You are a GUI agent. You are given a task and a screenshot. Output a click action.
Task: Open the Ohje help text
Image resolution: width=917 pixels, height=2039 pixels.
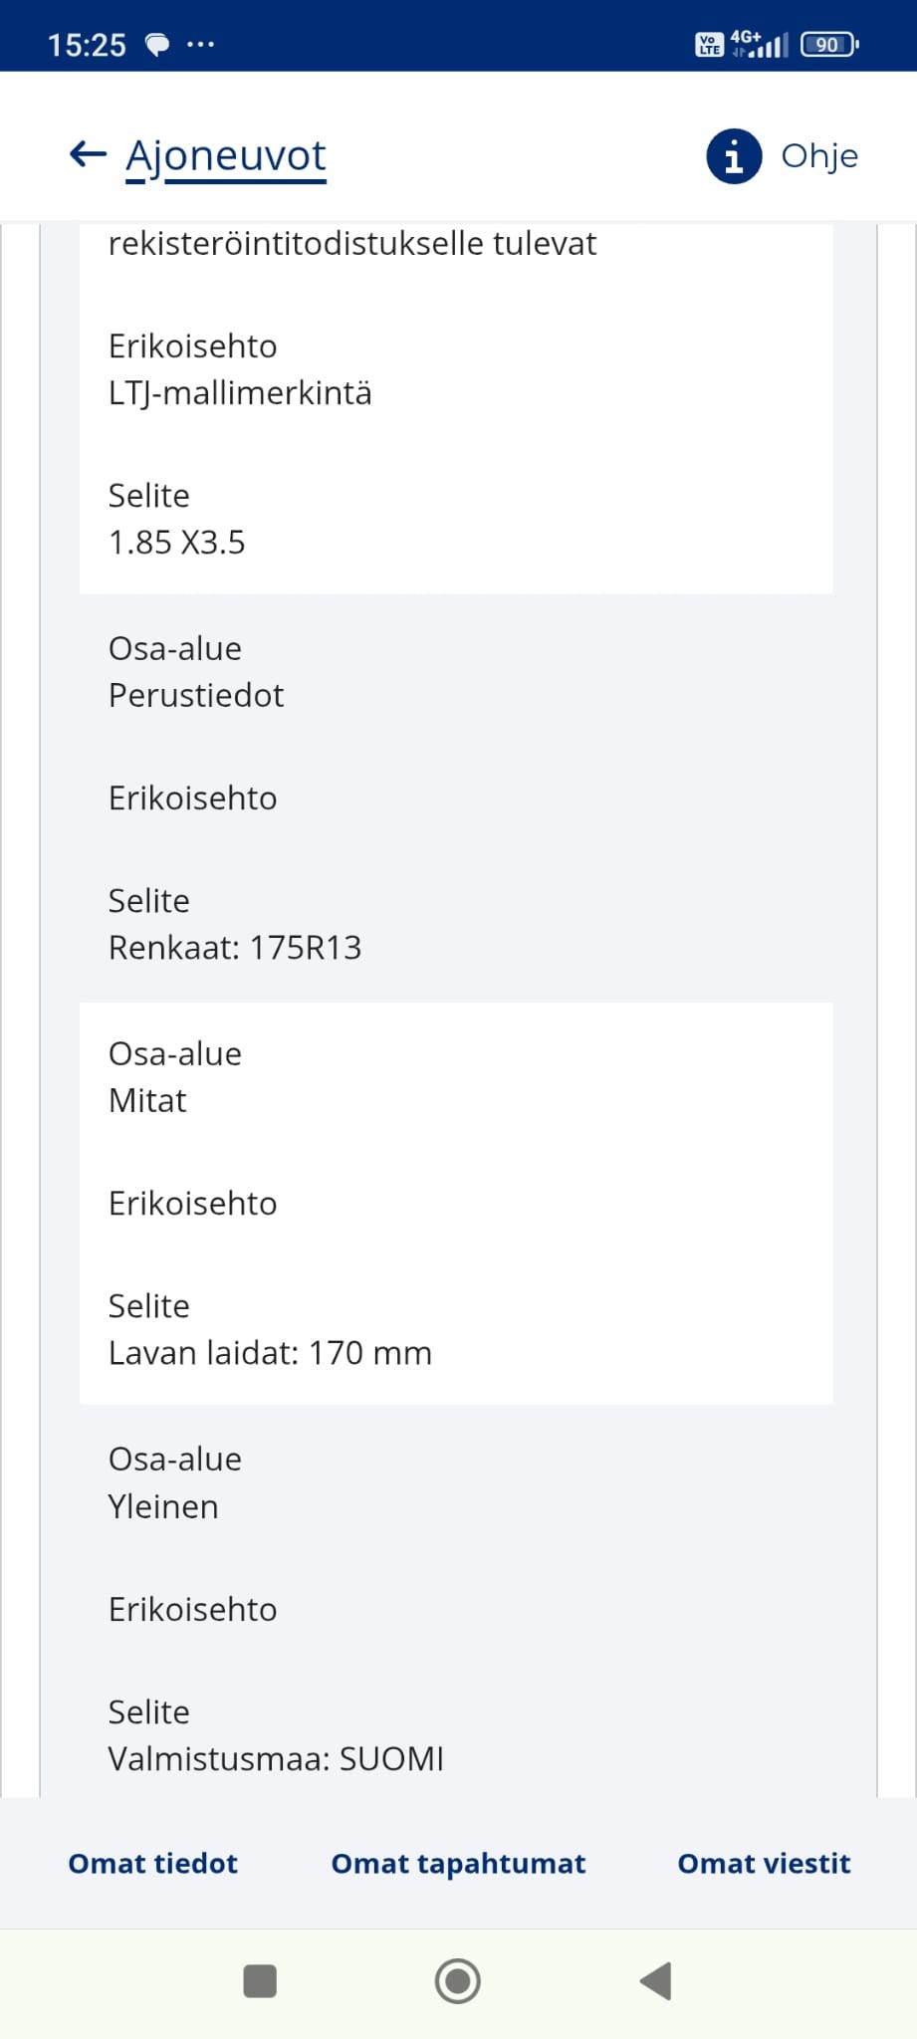click(819, 156)
